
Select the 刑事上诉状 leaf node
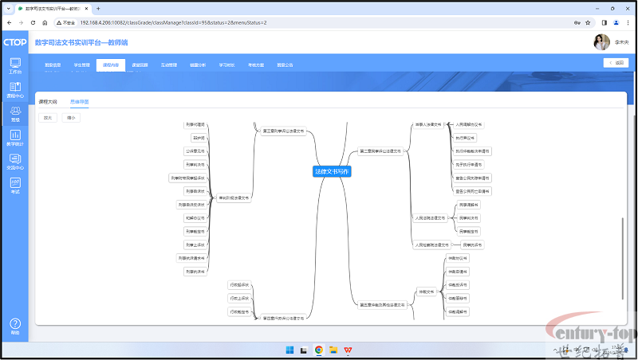click(195, 245)
